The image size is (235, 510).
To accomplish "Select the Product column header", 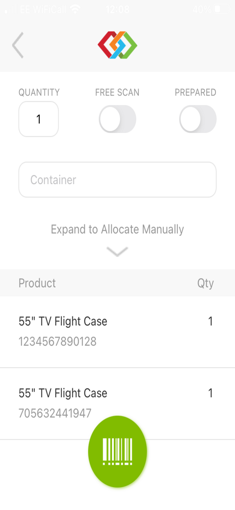I will point(37,283).
